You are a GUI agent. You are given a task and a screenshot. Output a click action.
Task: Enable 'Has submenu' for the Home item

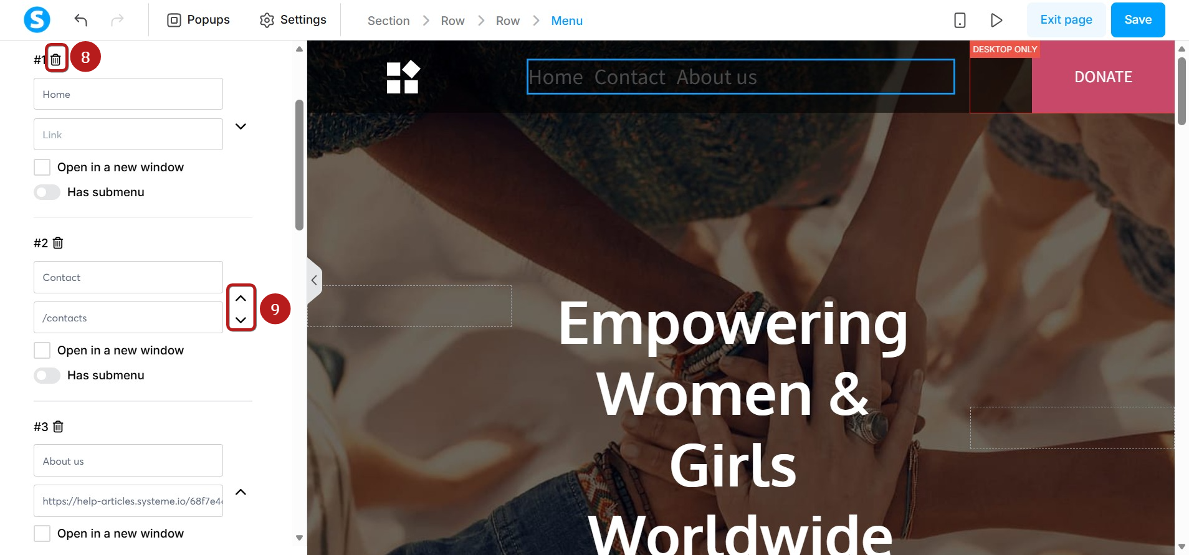point(47,192)
